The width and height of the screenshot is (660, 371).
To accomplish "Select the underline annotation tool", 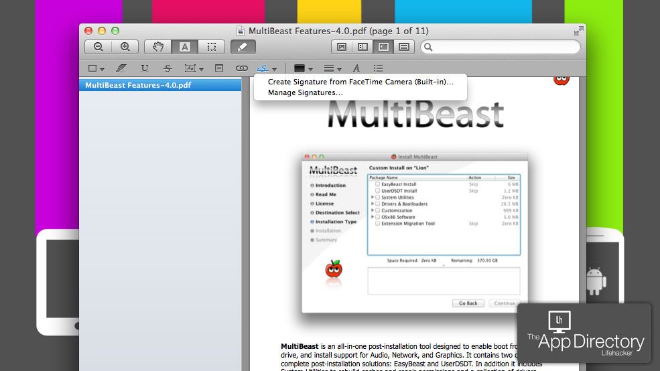I will [x=145, y=68].
